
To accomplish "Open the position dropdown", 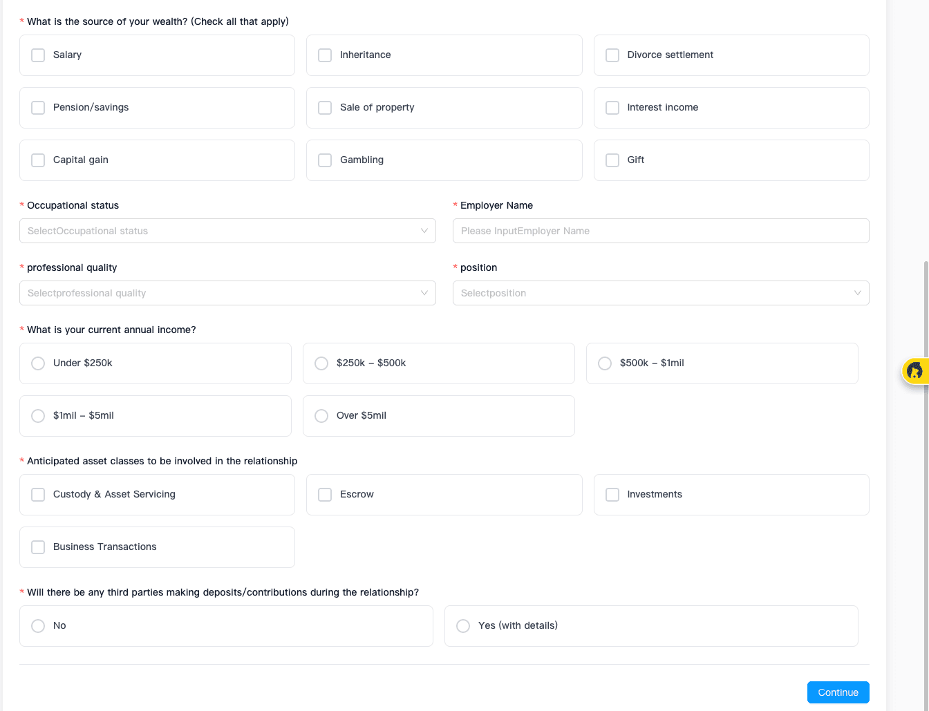I will (x=661, y=293).
